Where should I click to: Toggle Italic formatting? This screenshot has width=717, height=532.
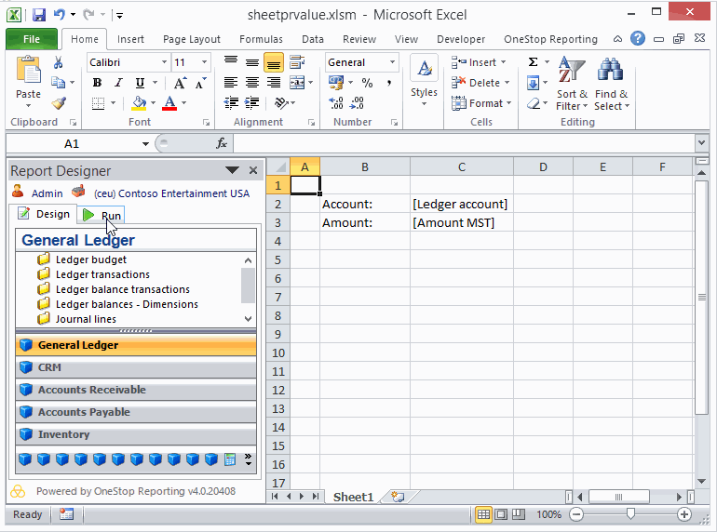[116, 83]
